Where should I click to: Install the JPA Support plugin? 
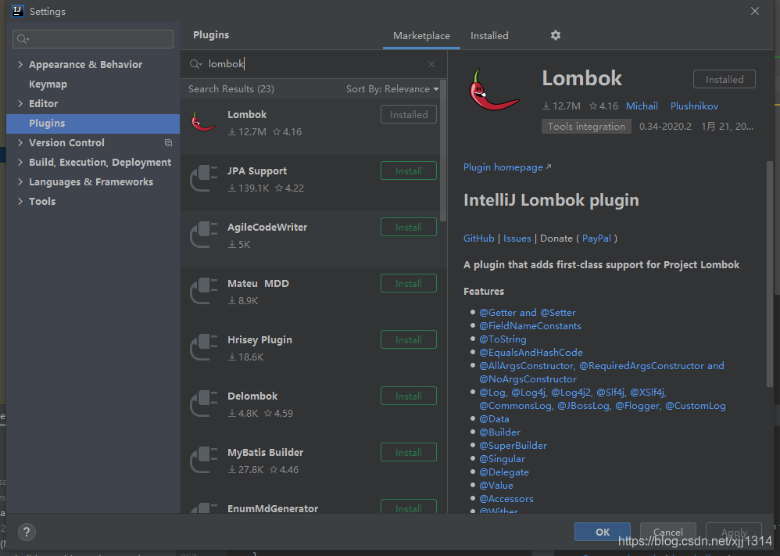click(x=409, y=170)
